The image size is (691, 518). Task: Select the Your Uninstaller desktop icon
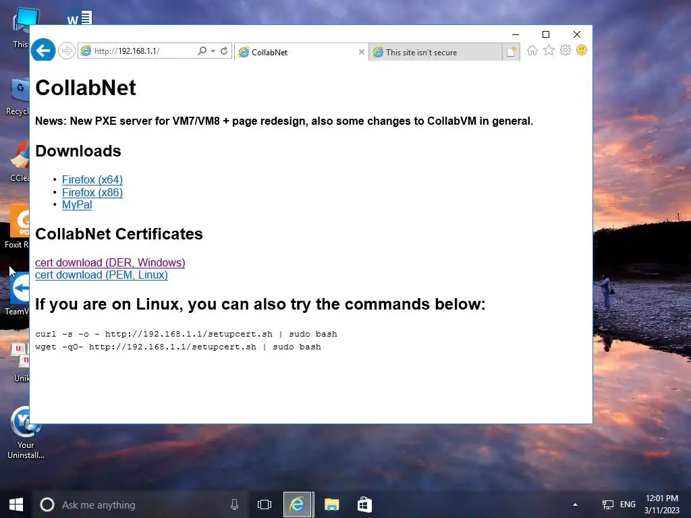pos(26,432)
